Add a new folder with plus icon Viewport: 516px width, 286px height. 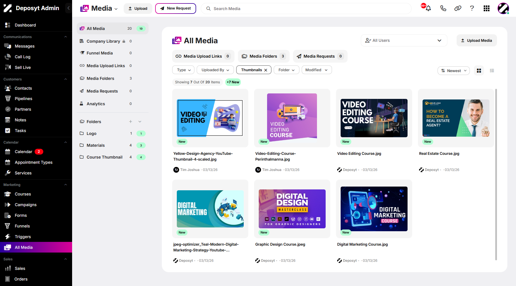(131, 122)
